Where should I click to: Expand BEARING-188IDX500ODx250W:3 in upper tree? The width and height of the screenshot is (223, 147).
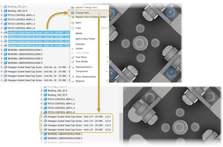pyautogui.click(x=2, y=58)
